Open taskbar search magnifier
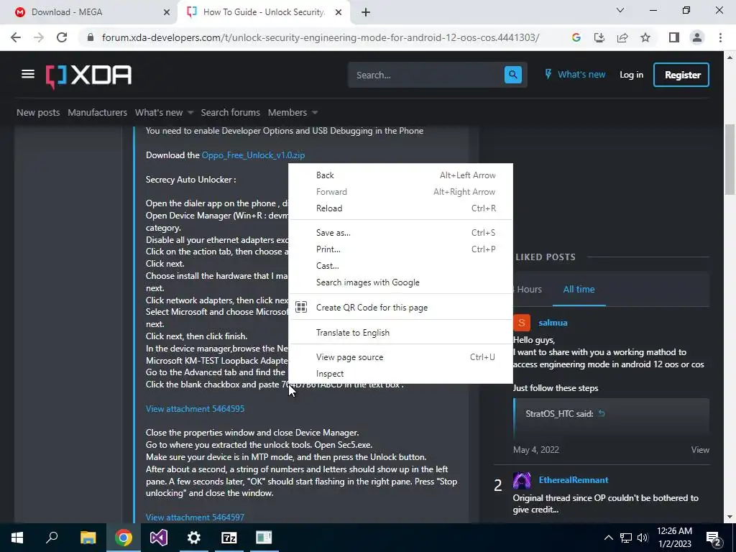Image resolution: width=736 pixels, height=552 pixels. tap(52, 538)
